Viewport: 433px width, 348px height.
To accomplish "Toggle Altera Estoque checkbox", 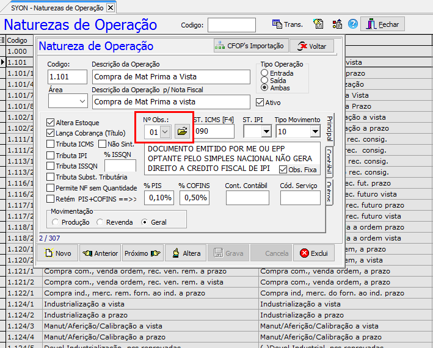I will click(50, 122).
